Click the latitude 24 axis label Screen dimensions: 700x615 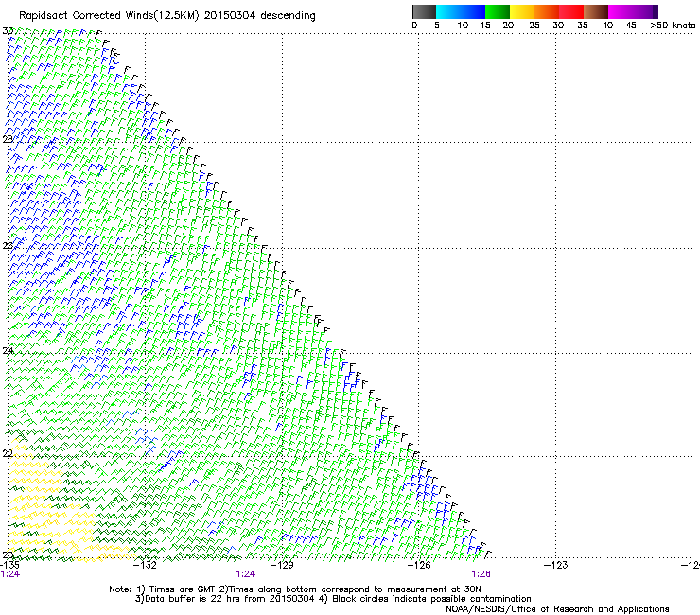pyautogui.click(x=8, y=351)
